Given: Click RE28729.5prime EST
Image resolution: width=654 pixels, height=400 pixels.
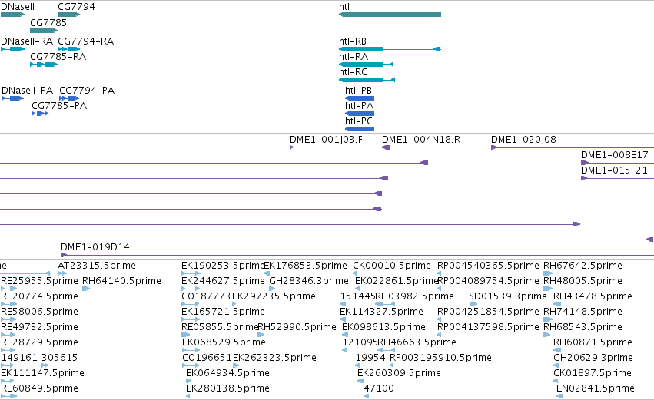Looking at the screenshot, I should tap(8, 350).
